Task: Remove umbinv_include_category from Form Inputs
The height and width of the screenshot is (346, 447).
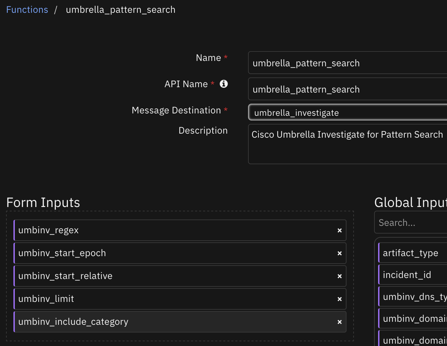Action: (x=339, y=322)
